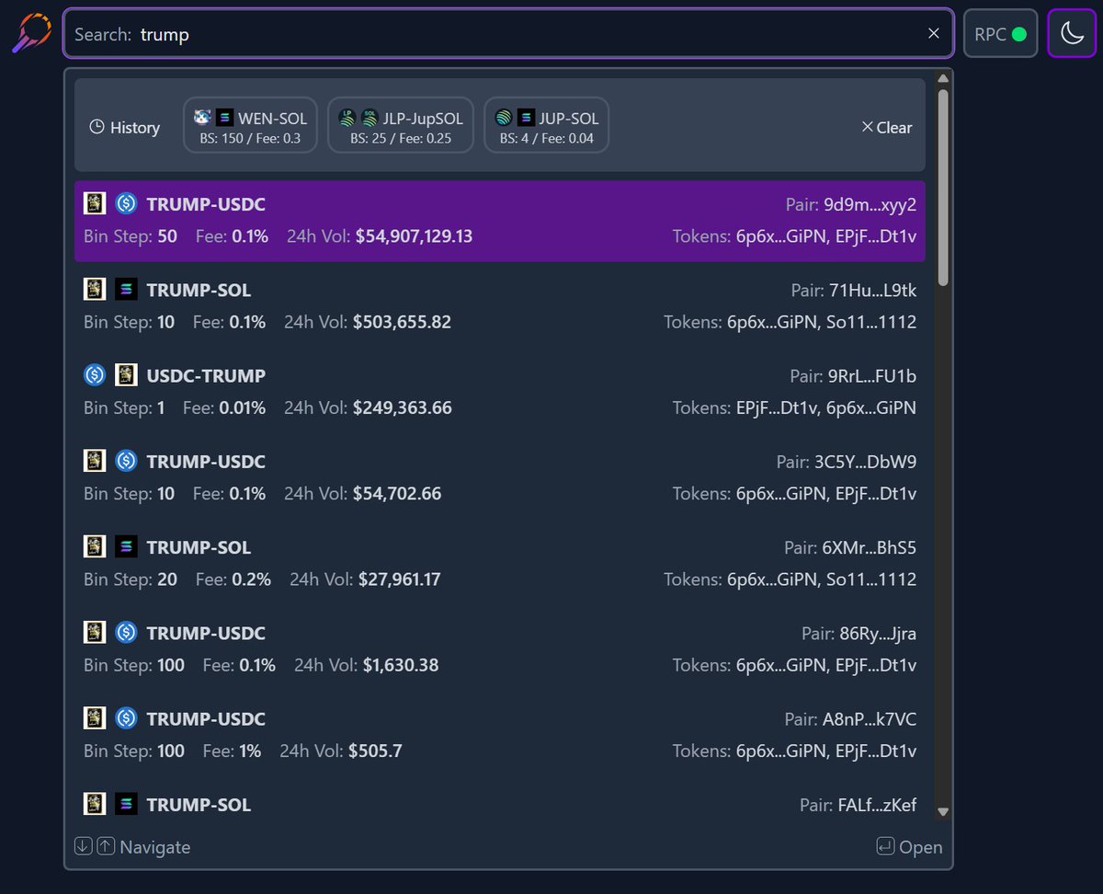The image size is (1103, 894).
Task: Click Bin Step 20 text
Action: click(x=131, y=579)
